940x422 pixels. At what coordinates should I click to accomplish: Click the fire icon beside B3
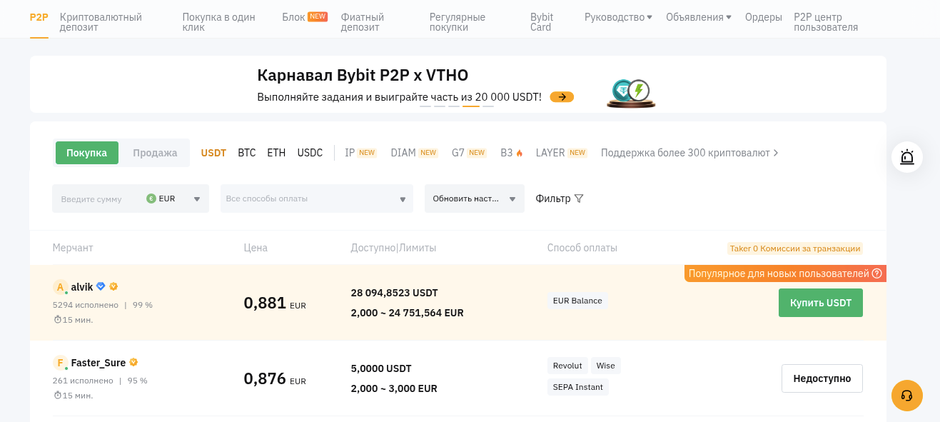coord(519,152)
